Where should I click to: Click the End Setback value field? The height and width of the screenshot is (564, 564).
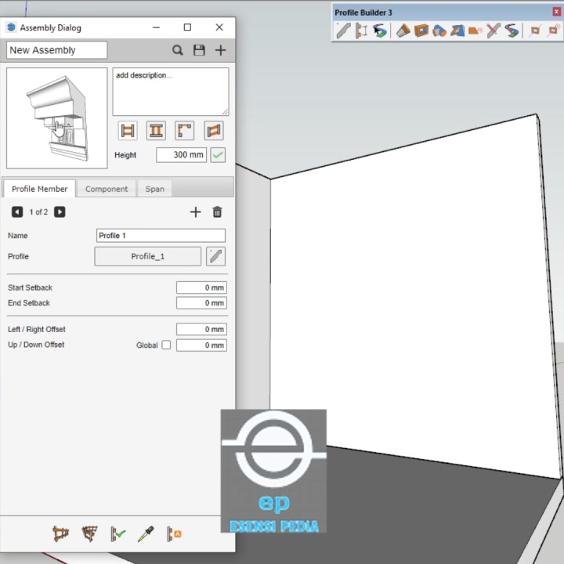pyautogui.click(x=201, y=303)
